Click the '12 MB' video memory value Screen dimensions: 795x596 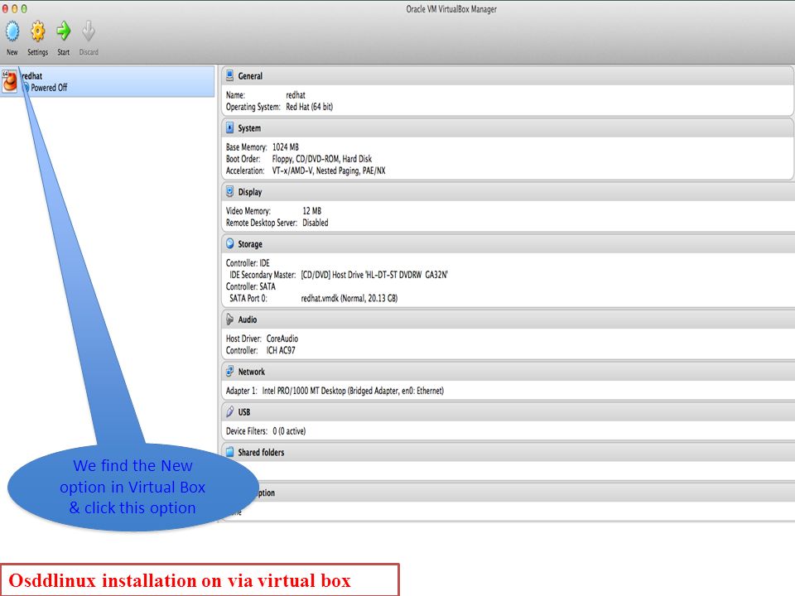pyautogui.click(x=312, y=211)
